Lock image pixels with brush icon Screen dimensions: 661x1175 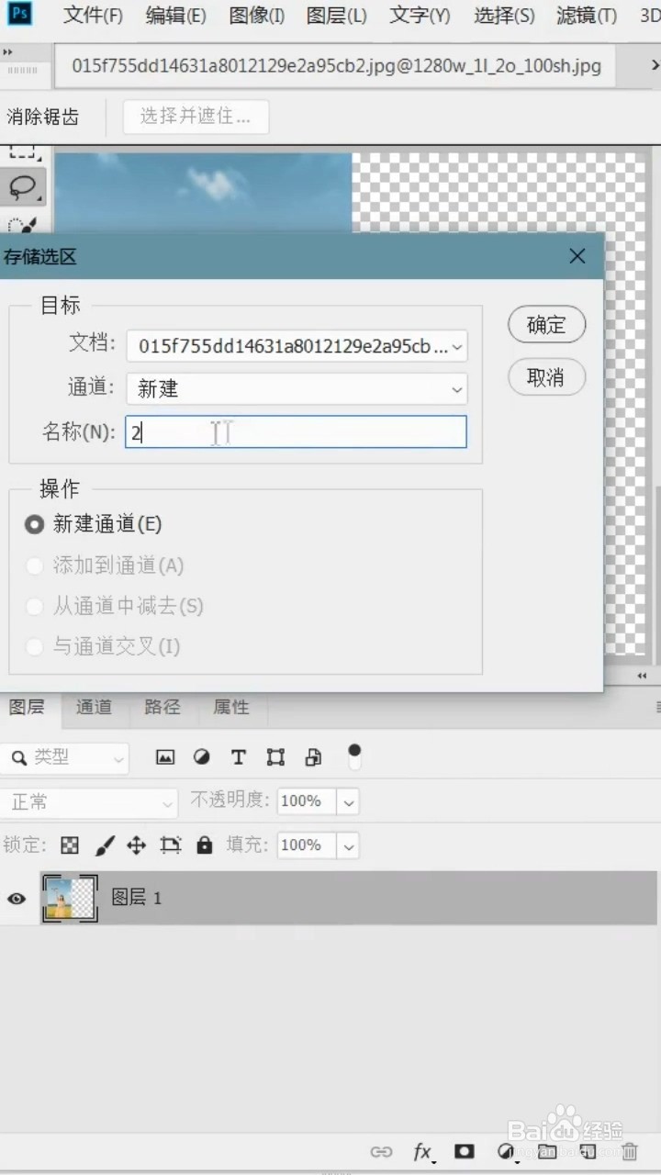click(x=105, y=845)
